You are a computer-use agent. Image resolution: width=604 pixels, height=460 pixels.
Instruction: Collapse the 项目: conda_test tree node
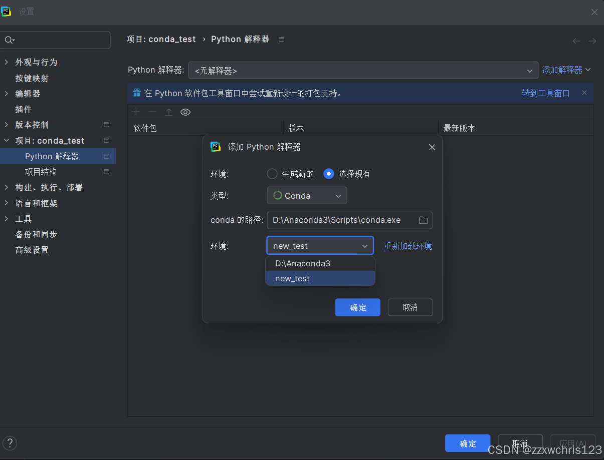tap(7, 141)
